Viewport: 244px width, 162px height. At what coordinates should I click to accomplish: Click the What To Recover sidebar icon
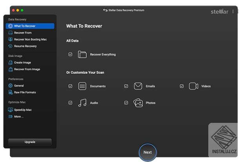pos(11,26)
